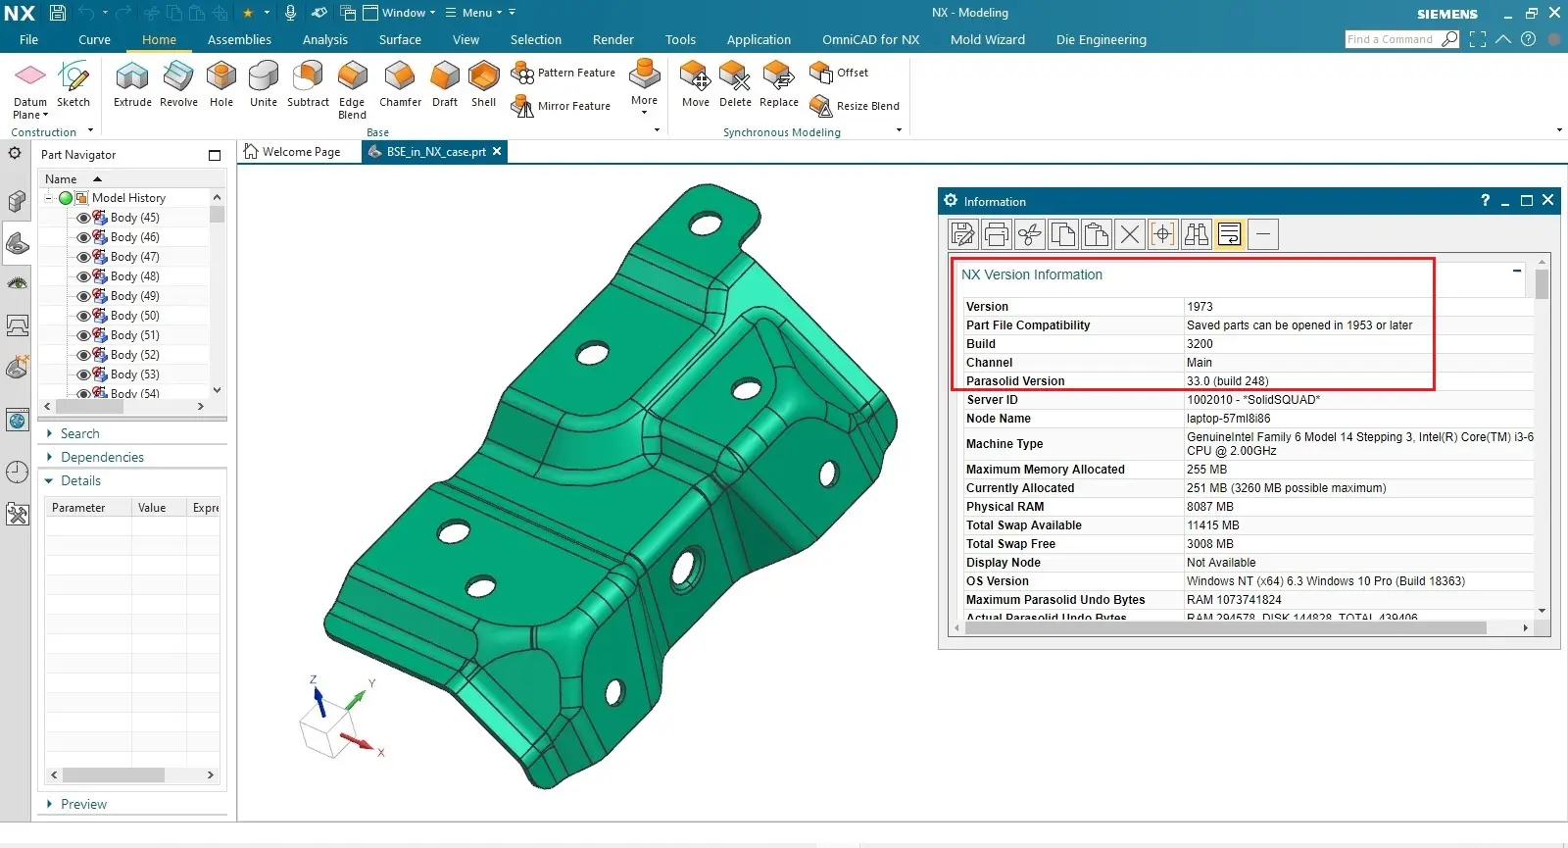Launch Pattern Feature command

[563, 73]
